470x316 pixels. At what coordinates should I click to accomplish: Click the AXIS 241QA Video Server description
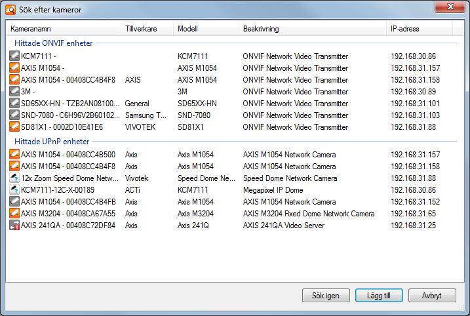point(284,226)
